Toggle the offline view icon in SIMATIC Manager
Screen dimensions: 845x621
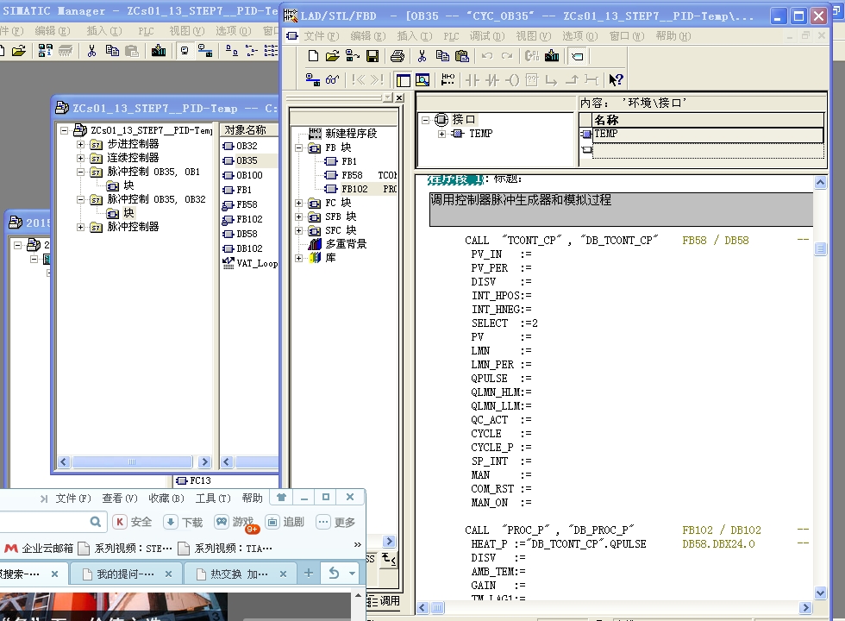pos(185,51)
